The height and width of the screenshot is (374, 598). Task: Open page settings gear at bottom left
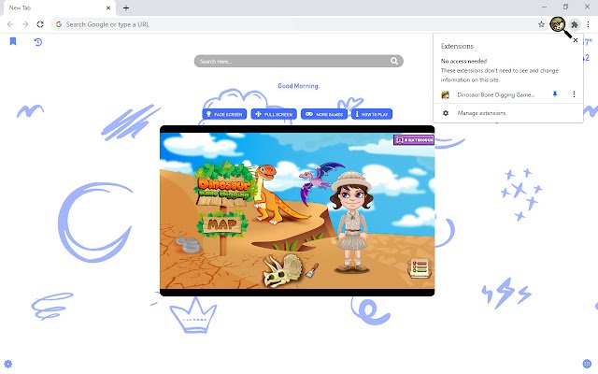(8, 364)
